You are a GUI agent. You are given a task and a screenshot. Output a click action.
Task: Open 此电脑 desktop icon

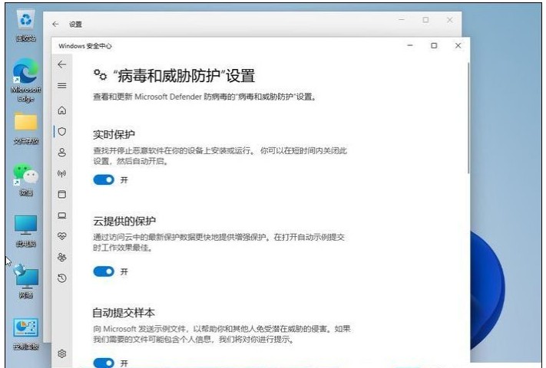[x=26, y=231]
